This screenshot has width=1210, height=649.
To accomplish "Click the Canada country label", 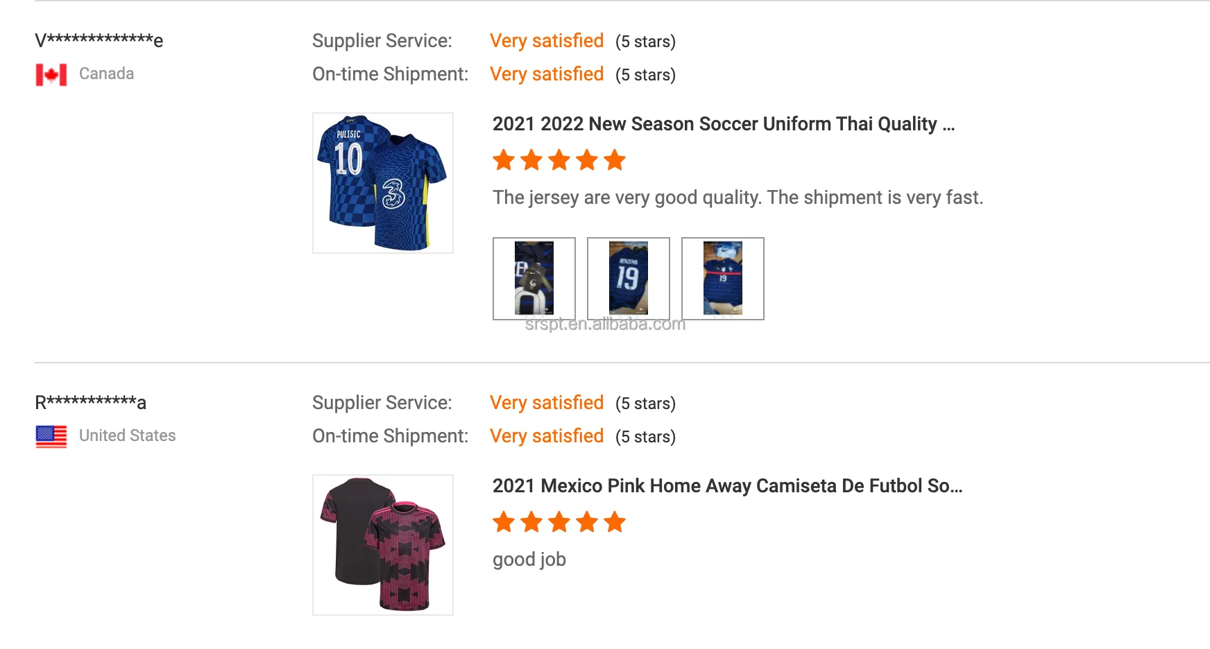I will [107, 73].
